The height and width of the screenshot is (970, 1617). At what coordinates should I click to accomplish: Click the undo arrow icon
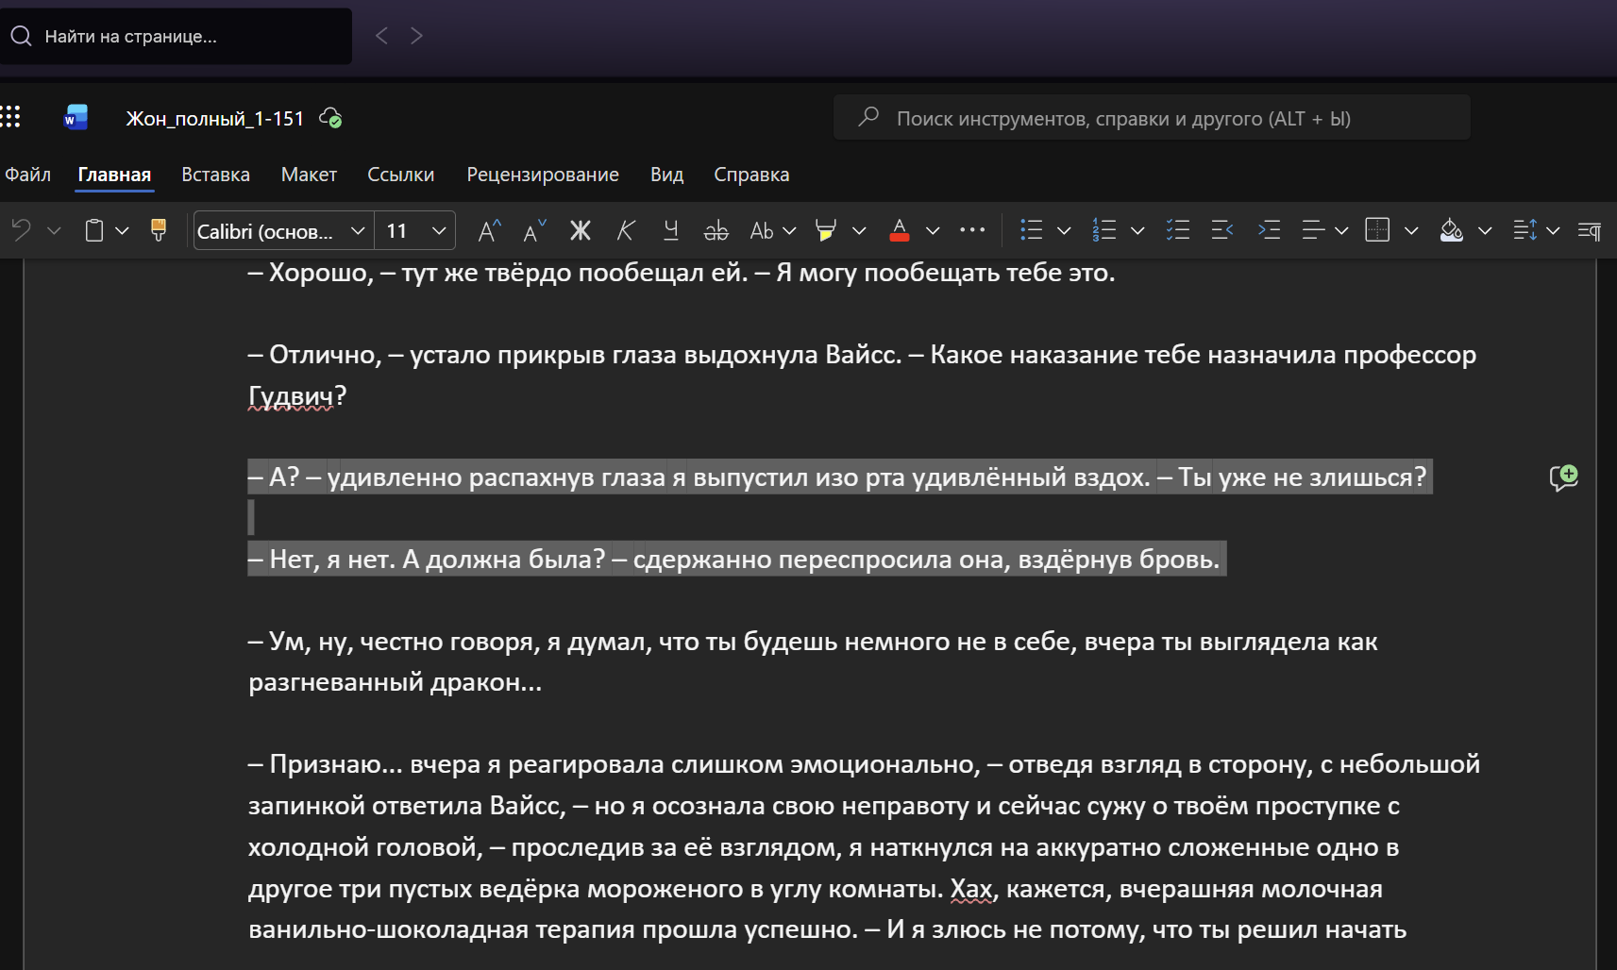(x=22, y=230)
